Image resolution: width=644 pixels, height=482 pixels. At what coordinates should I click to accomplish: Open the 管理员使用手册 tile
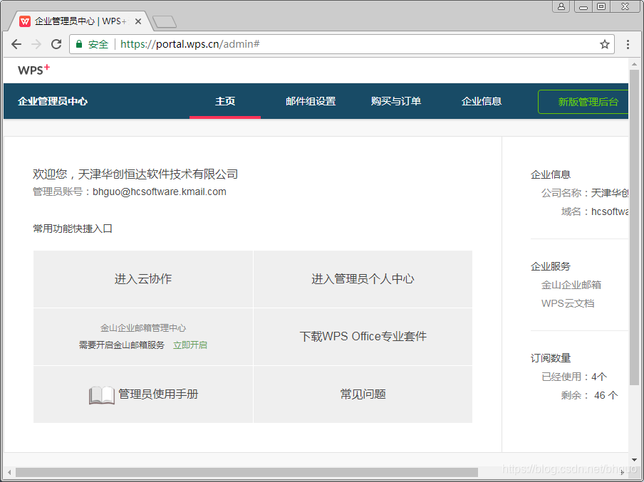coord(143,394)
